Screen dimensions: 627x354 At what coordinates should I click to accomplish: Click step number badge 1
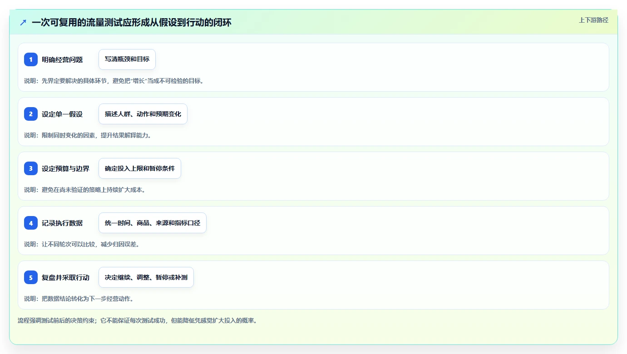click(31, 59)
